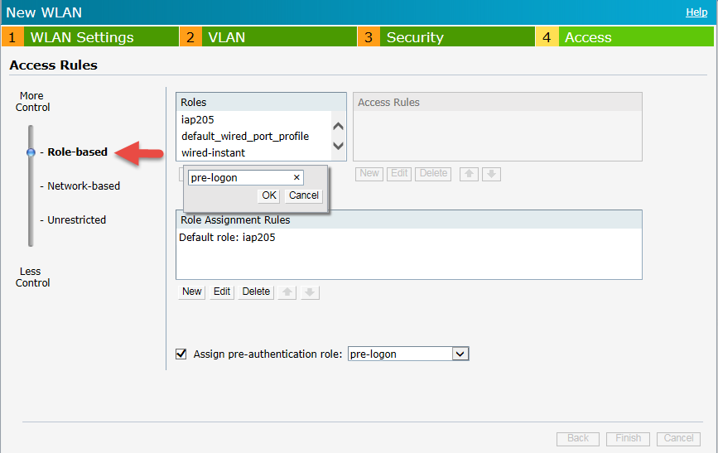
Task: Edit the selected role assignment rule
Action: pos(222,292)
